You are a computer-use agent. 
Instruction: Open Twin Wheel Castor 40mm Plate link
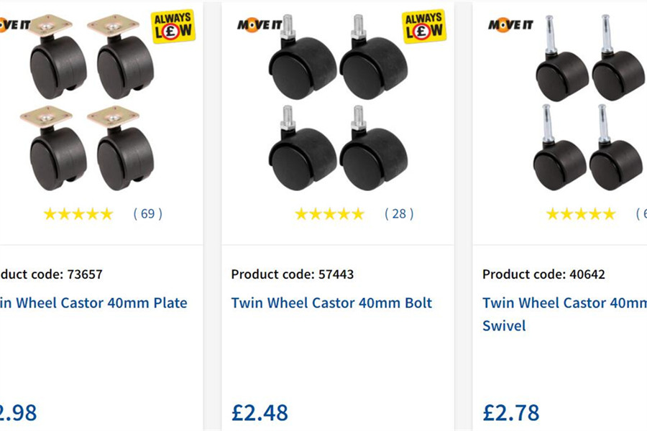tap(93, 302)
